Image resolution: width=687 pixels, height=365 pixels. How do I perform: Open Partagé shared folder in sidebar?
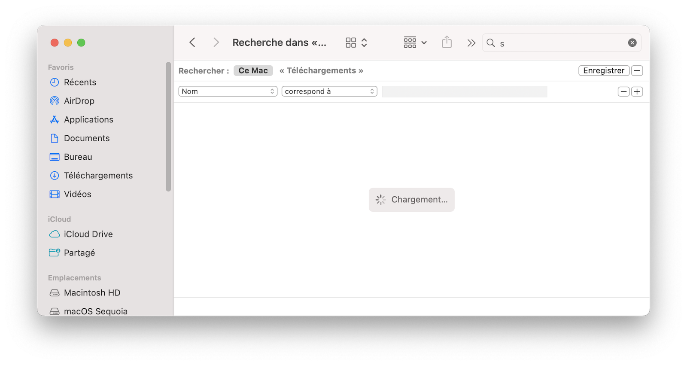click(79, 252)
